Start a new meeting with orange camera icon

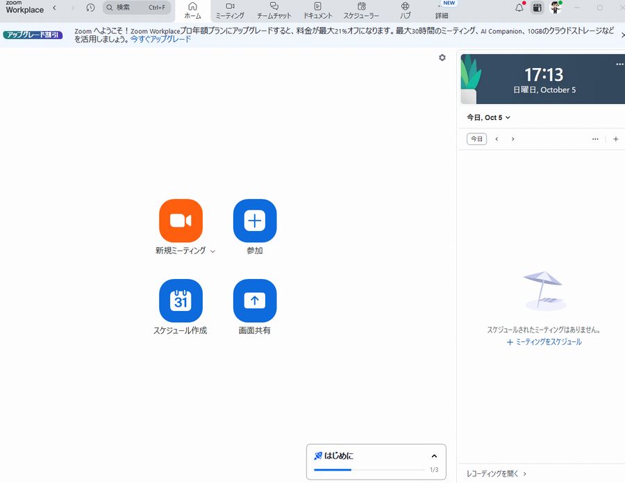tap(181, 221)
